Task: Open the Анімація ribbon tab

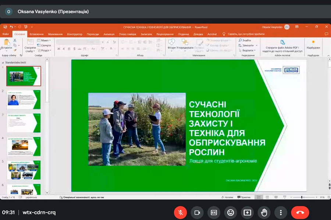Action: coord(109,34)
